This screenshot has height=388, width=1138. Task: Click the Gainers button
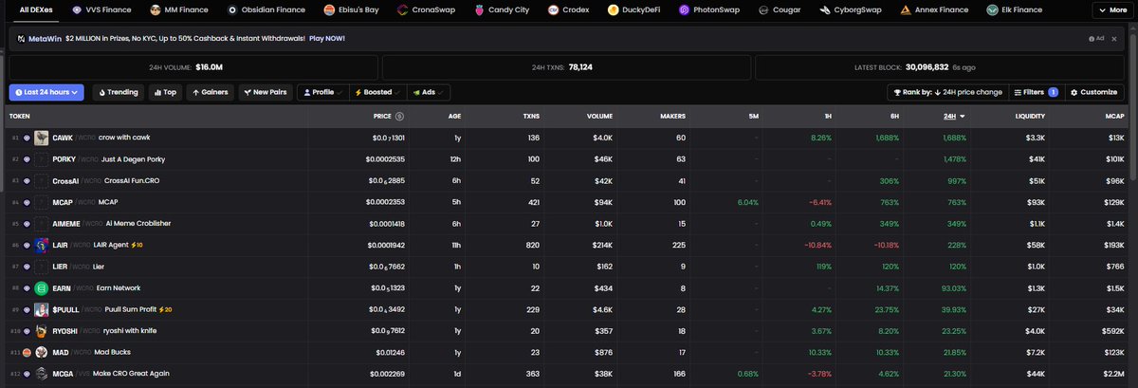pyautogui.click(x=211, y=92)
